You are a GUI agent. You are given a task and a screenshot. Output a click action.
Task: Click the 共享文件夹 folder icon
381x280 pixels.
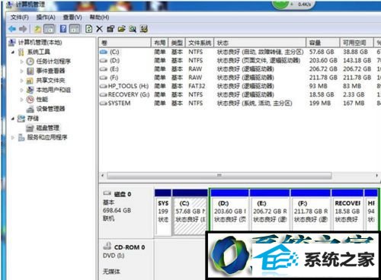[x=30, y=81]
